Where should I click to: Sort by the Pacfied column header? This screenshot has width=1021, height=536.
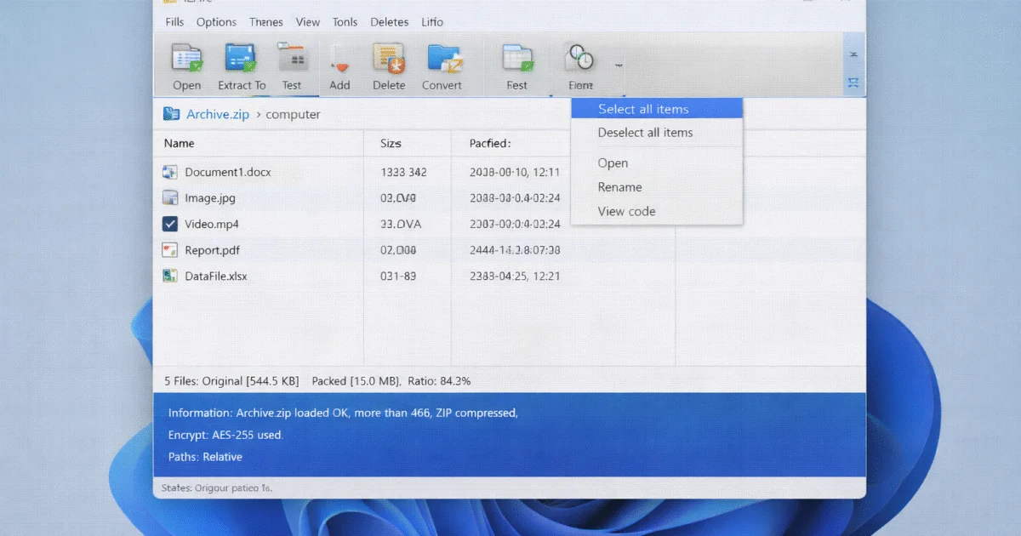(x=489, y=144)
